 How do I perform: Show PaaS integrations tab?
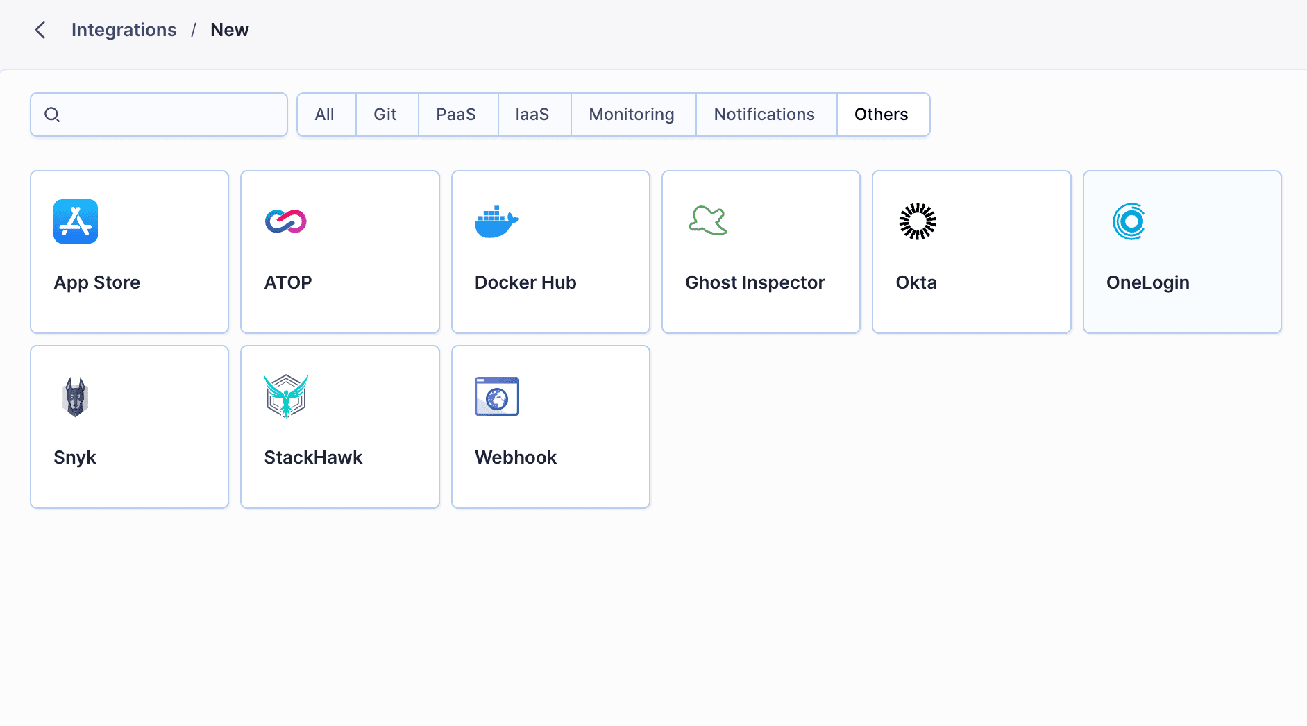click(456, 115)
